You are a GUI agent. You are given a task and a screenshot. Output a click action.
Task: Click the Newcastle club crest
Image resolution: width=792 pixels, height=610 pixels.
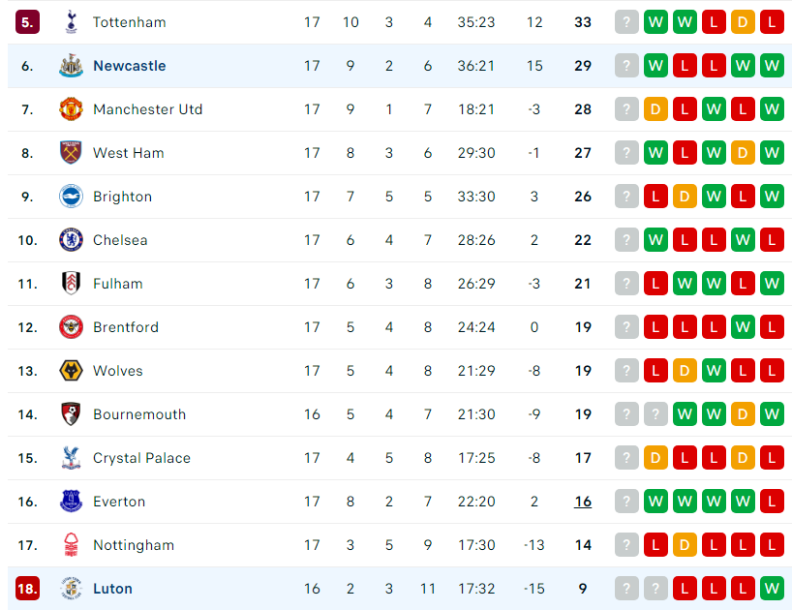(72, 66)
